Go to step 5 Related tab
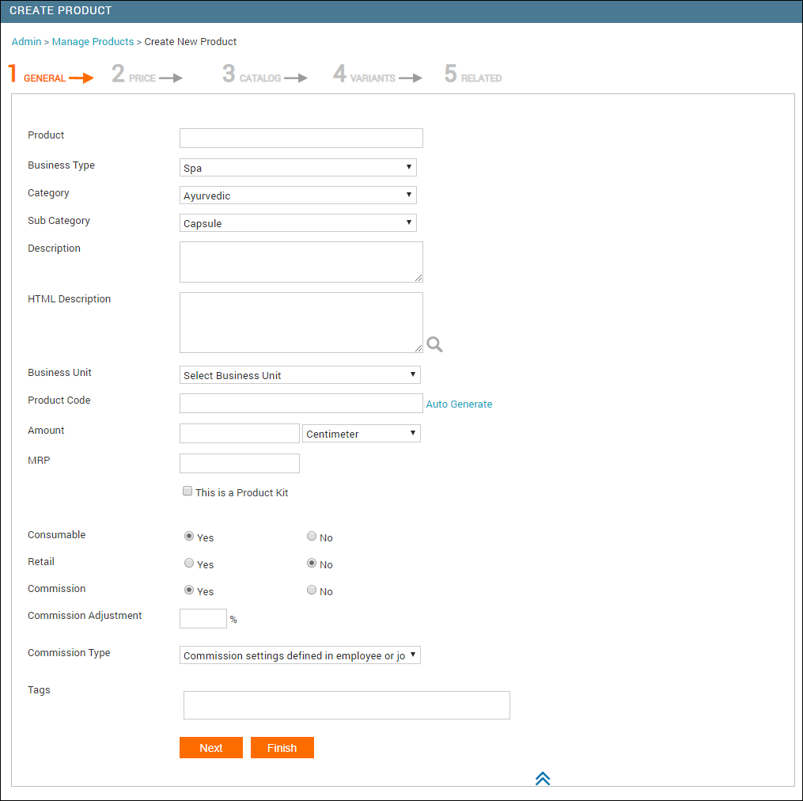 472,75
